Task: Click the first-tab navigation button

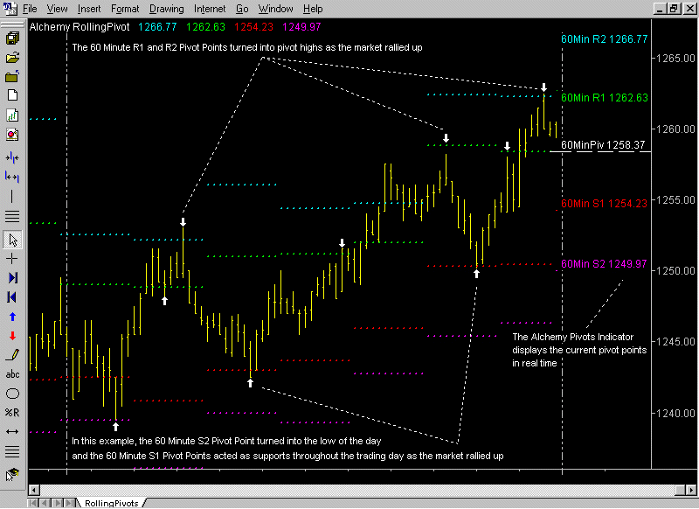Action: pyautogui.click(x=32, y=503)
